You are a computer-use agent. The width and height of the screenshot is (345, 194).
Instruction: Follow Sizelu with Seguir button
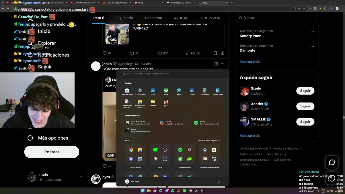point(305,91)
